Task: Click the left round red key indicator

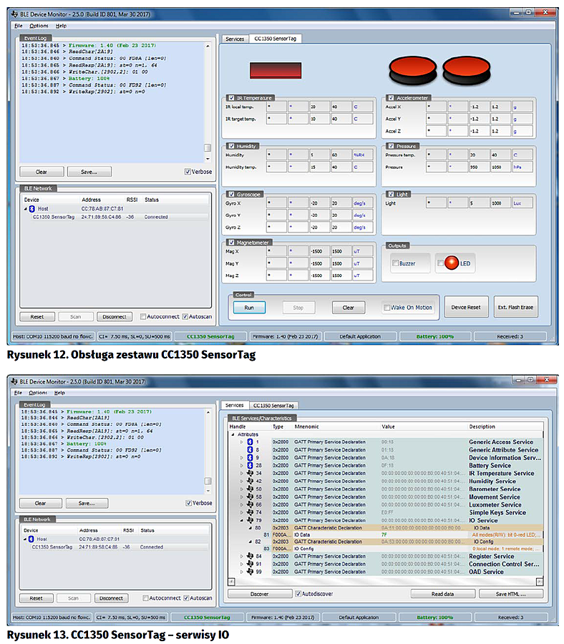Action: tap(412, 70)
